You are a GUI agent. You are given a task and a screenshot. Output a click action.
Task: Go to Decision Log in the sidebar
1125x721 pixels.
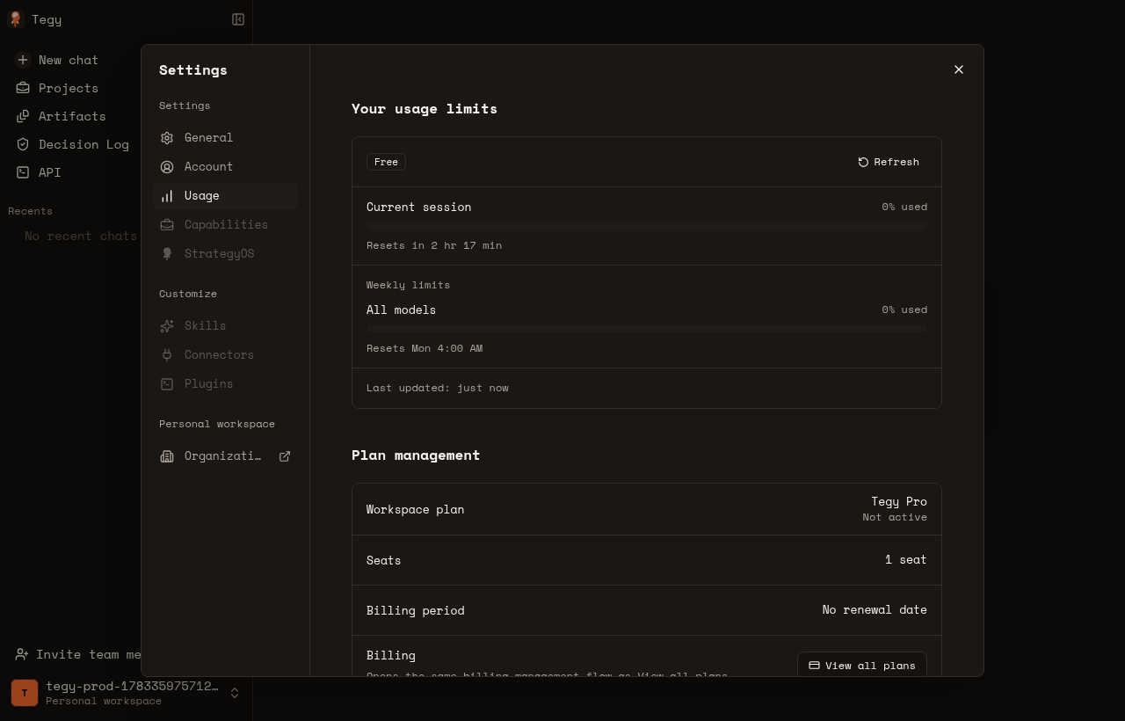pyautogui.click(x=83, y=144)
